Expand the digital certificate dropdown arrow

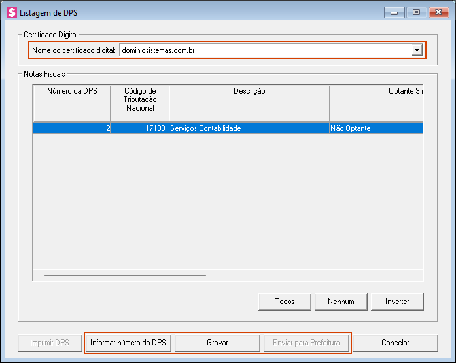pos(417,50)
